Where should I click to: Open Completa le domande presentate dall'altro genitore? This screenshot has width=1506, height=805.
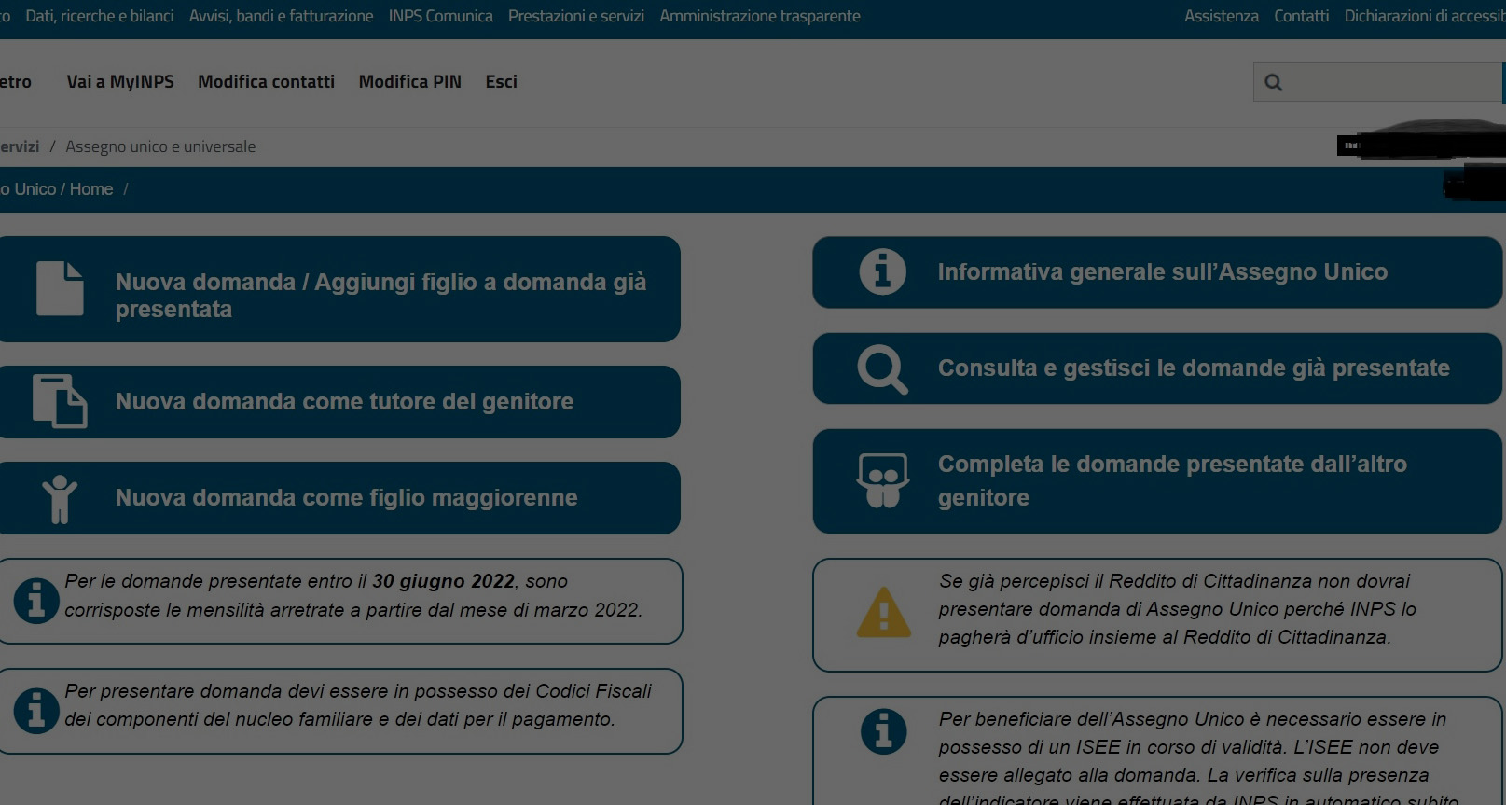[1157, 481]
